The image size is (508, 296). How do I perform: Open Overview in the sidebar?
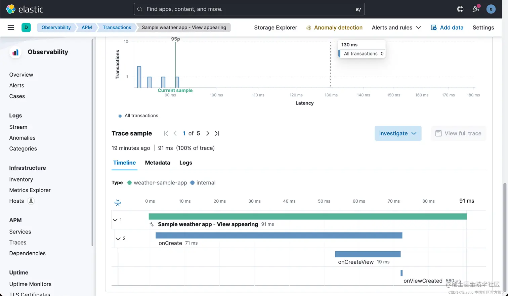[x=21, y=75]
